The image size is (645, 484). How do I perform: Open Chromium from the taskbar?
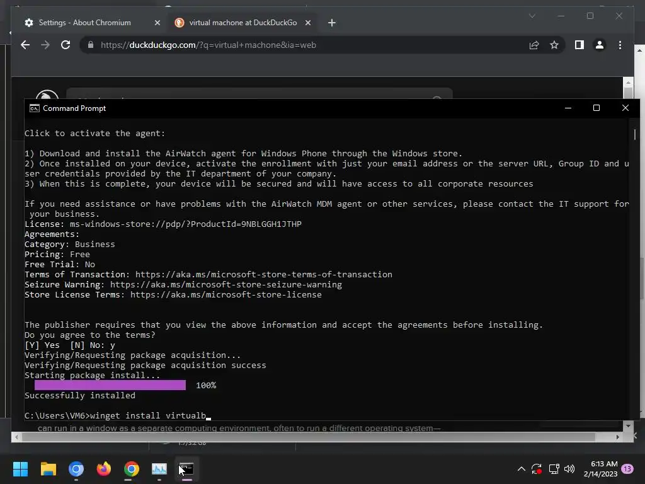point(76,469)
